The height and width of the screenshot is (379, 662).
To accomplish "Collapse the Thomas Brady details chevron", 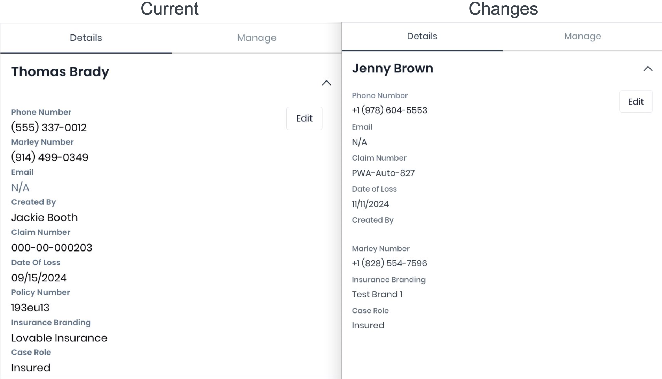I will 326,83.
